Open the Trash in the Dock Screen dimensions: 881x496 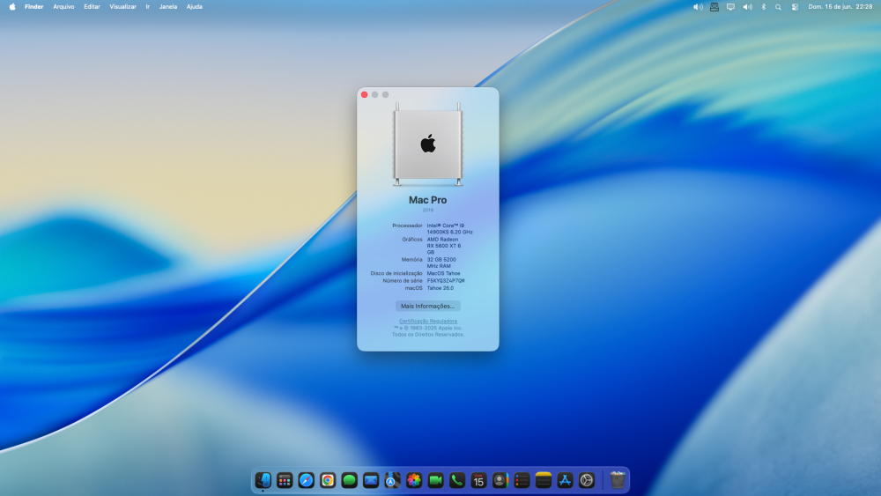tap(618, 480)
